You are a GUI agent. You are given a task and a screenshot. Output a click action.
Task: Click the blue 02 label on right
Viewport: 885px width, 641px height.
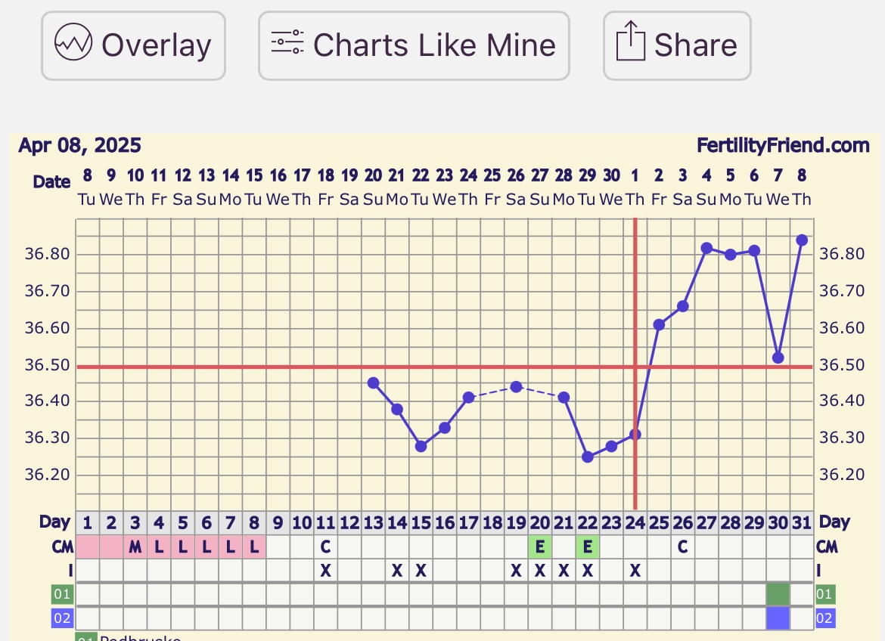825,618
